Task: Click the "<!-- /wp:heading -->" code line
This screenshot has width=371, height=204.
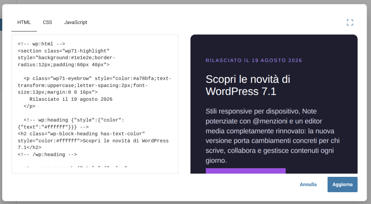Action: click(47, 154)
